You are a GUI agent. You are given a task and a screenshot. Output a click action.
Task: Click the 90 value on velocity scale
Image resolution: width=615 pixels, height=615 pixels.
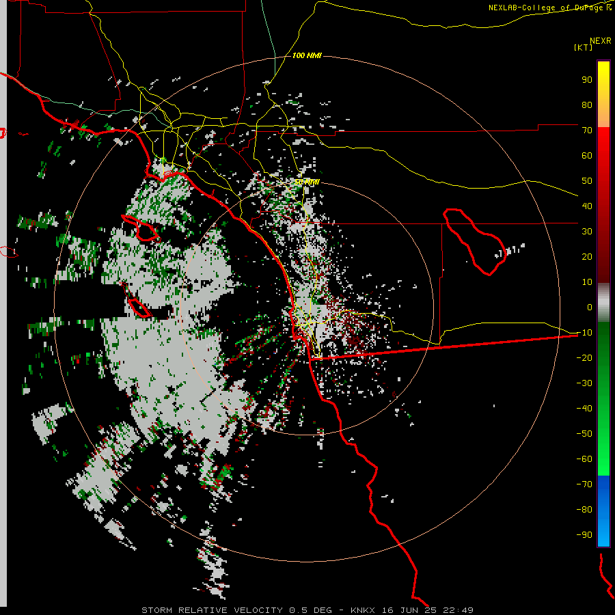tap(587, 80)
